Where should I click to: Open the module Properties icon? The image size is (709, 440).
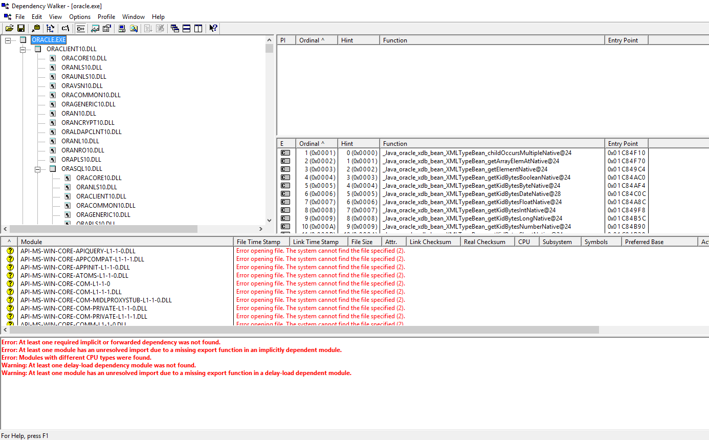(107, 28)
